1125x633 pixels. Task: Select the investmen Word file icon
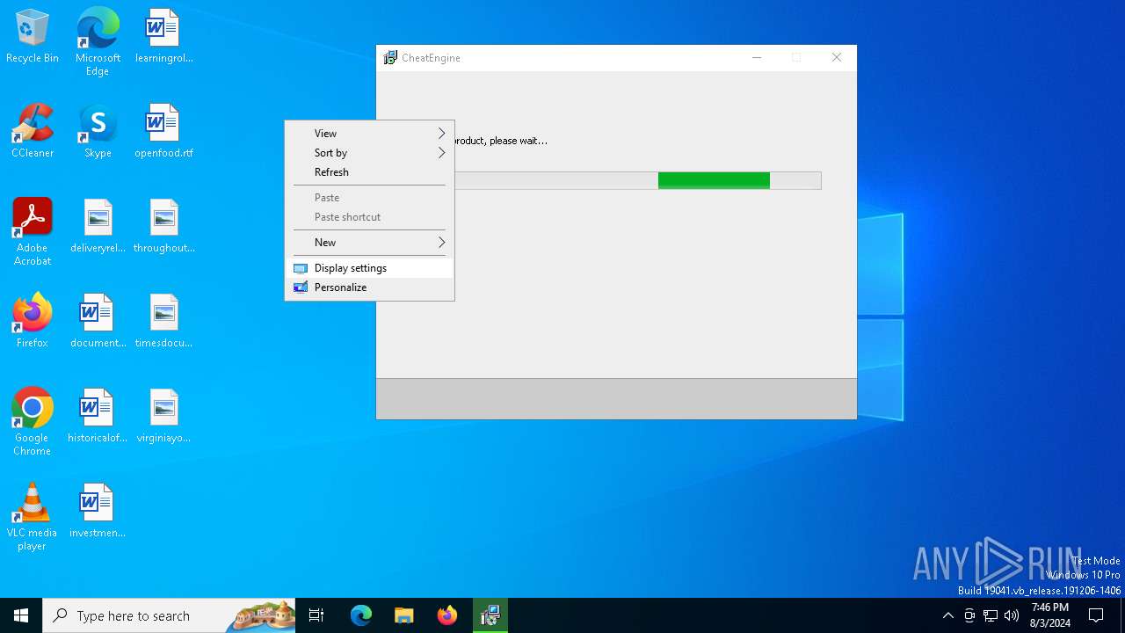pos(98,512)
